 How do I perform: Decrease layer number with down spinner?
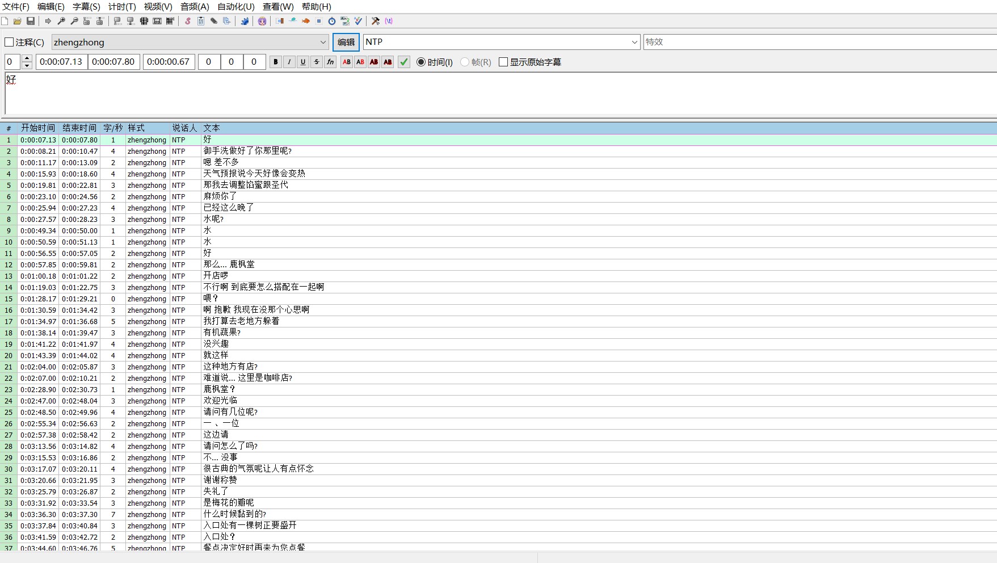tap(27, 66)
